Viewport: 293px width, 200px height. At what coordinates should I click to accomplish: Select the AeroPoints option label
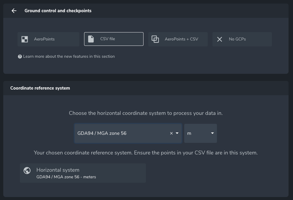tap(44, 39)
